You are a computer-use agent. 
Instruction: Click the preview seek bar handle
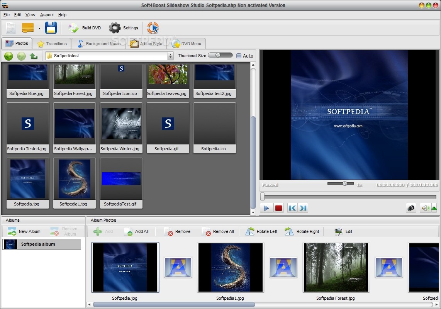(263, 196)
